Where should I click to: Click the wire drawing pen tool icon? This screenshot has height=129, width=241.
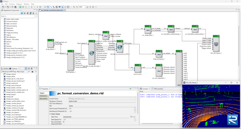point(54,7)
